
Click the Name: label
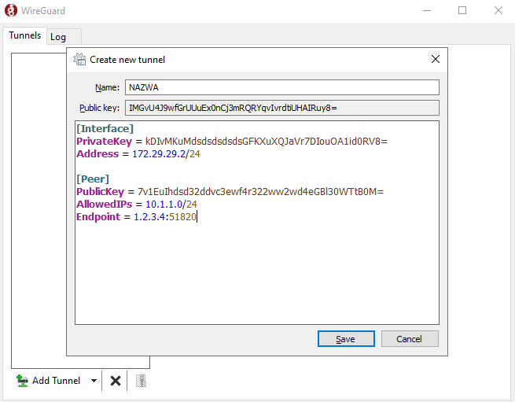tap(108, 87)
